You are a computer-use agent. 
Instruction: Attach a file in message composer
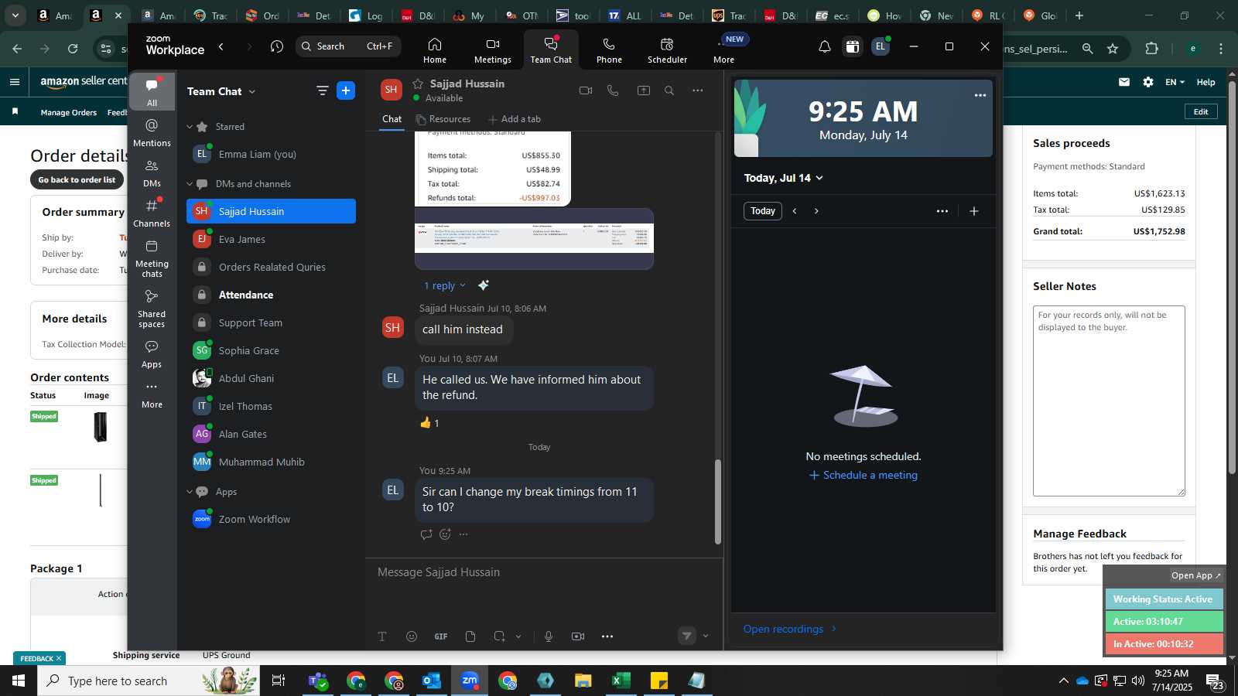click(x=470, y=636)
